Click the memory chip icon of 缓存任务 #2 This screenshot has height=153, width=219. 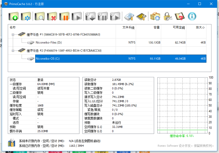(22, 50)
